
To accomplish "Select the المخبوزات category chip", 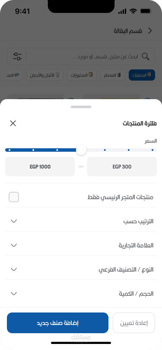I will [x=82, y=75].
